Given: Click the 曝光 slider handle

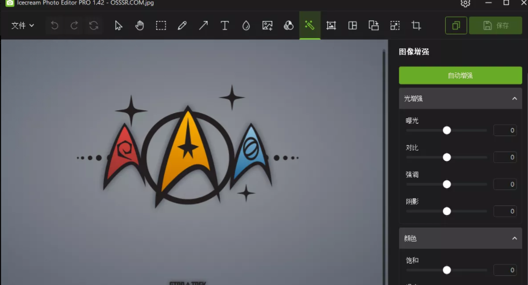Looking at the screenshot, I should click(x=447, y=130).
